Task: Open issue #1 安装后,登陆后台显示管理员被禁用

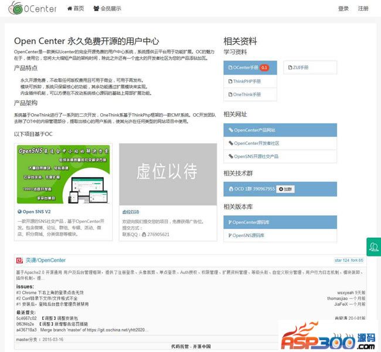Action: pos(52,304)
